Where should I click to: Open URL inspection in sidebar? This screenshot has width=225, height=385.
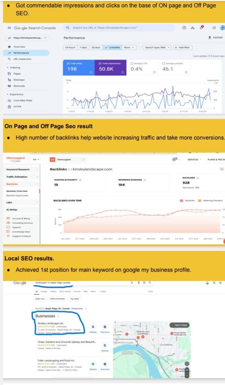tap(20, 59)
